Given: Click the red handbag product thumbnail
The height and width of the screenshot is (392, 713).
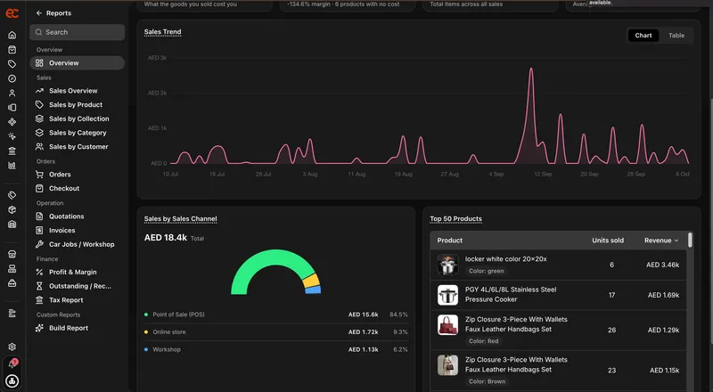Looking at the screenshot, I should [x=448, y=325].
